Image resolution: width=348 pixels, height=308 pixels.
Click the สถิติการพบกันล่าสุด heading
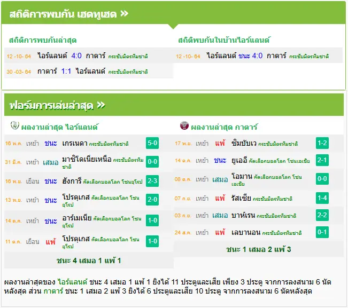(43, 40)
